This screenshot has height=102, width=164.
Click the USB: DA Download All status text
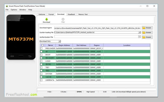[129, 92]
